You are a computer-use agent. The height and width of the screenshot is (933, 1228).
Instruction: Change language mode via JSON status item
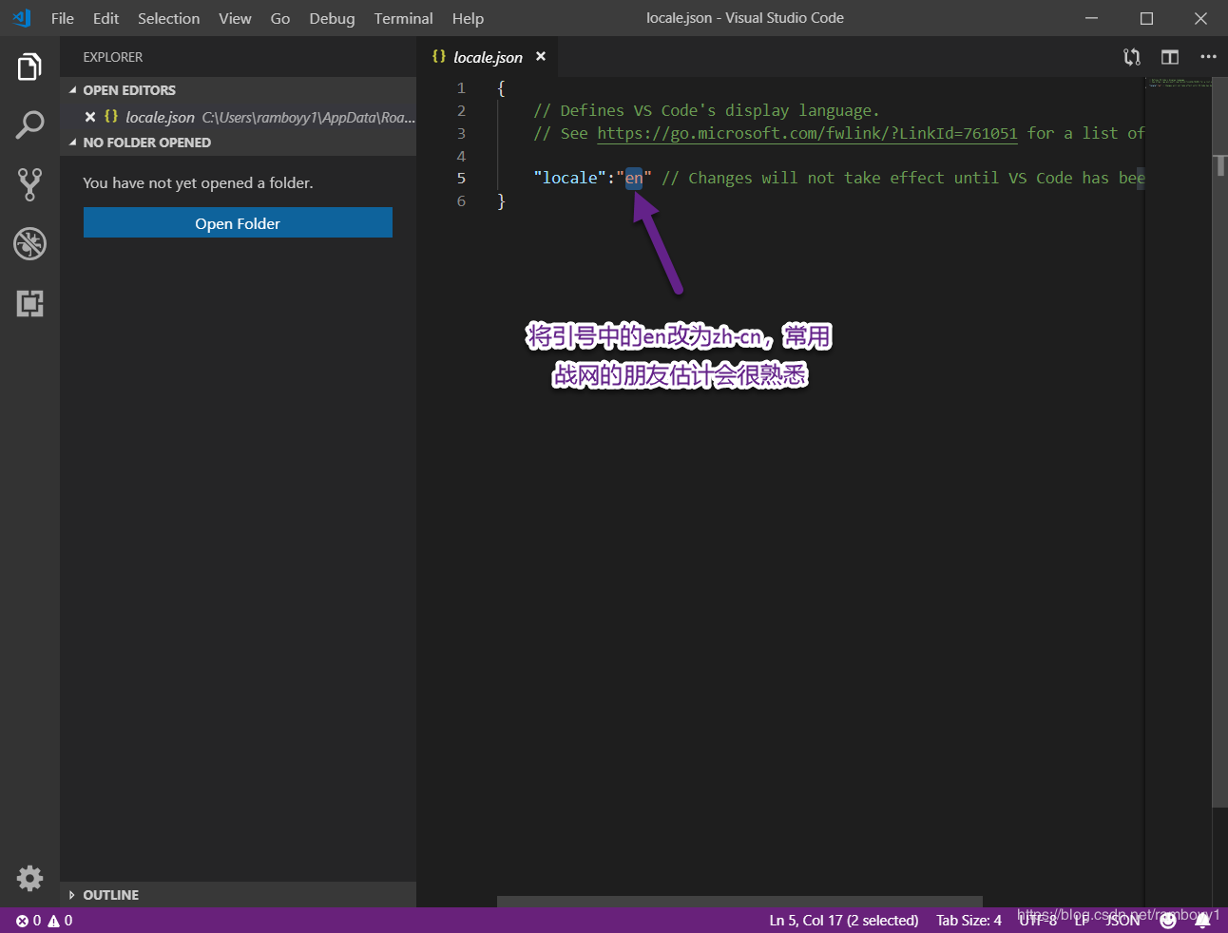click(x=1122, y=921)
